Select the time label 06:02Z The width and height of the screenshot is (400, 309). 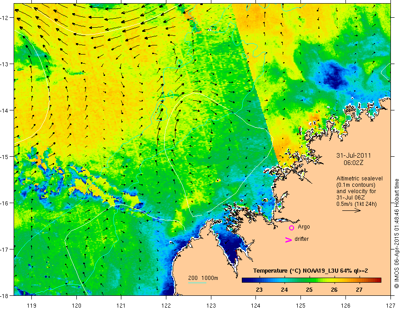pos(354,163)
